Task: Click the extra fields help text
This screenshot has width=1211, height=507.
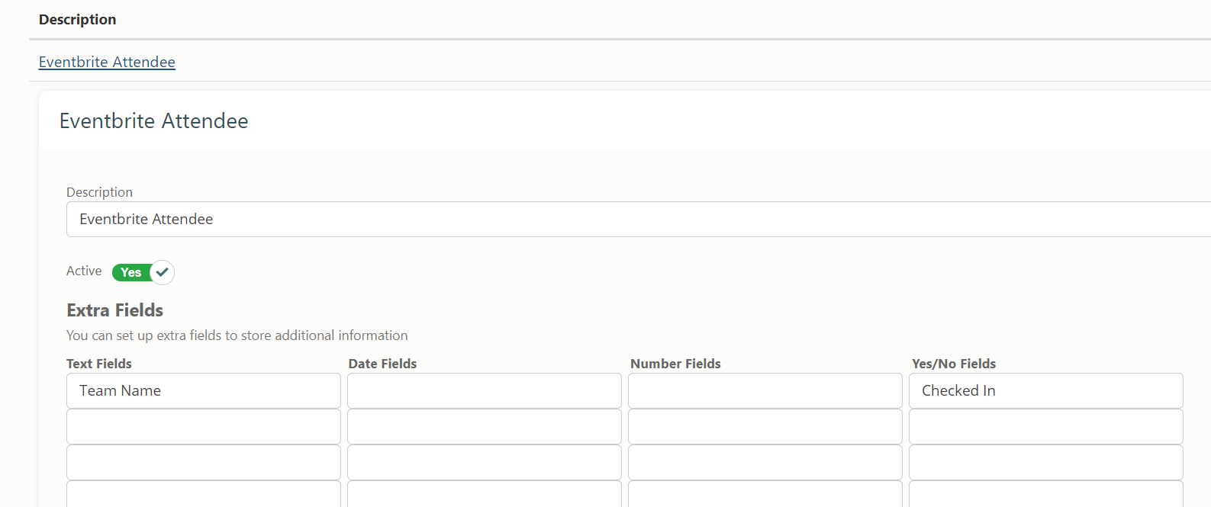Action: tap(237, 335)
